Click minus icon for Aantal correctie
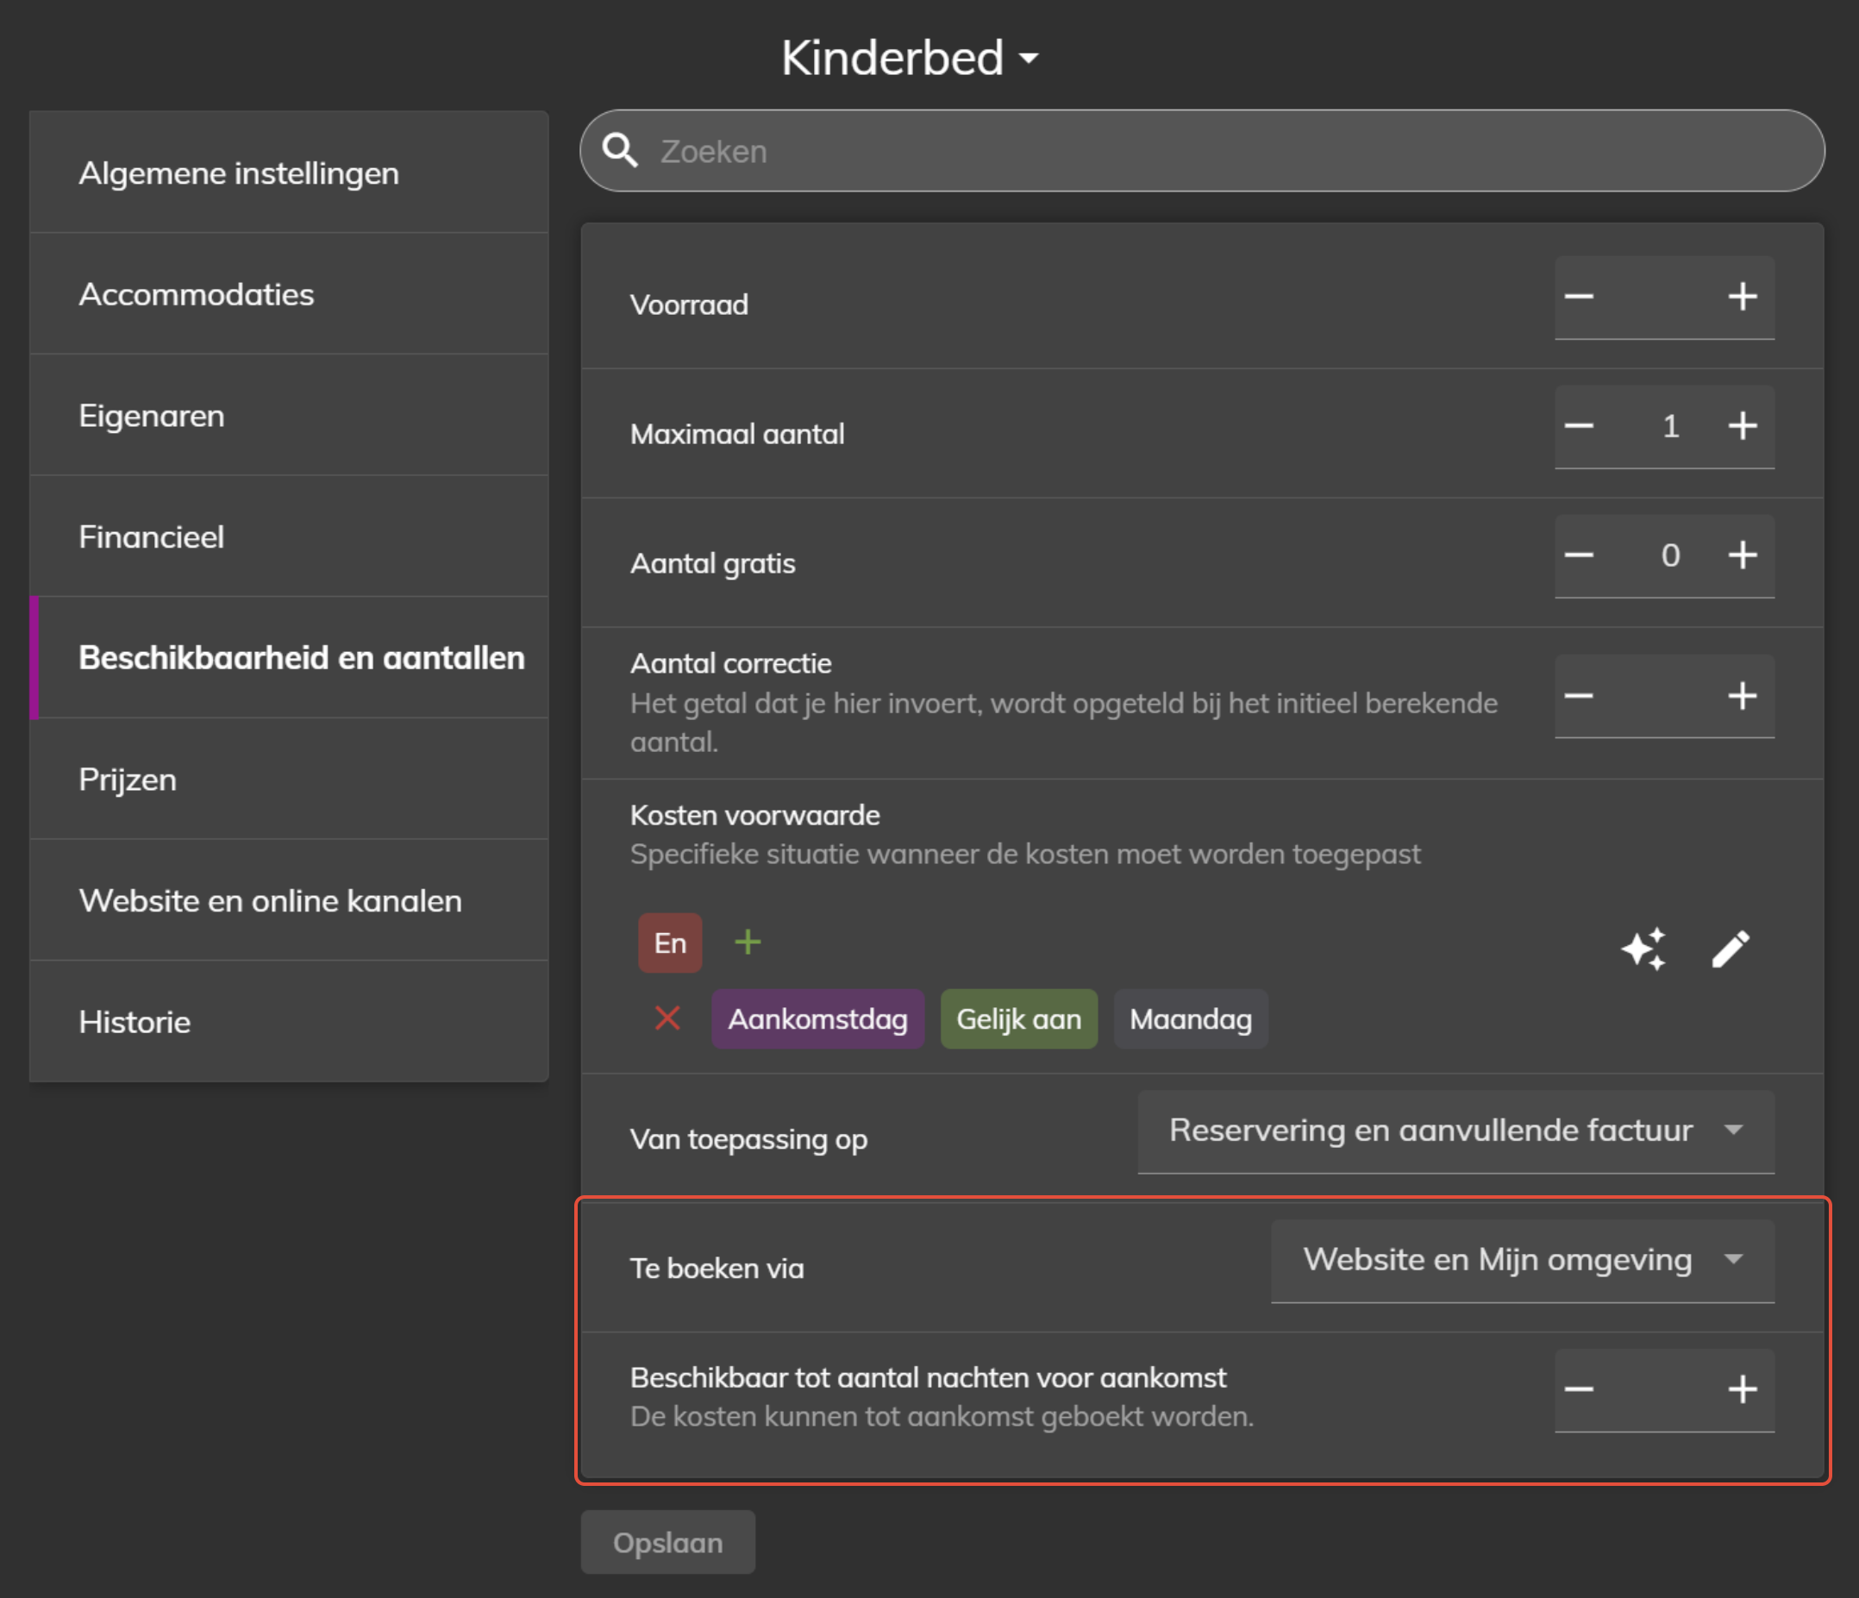The height and width of the screenshot is (1598, 1859). pos(1579,695)
